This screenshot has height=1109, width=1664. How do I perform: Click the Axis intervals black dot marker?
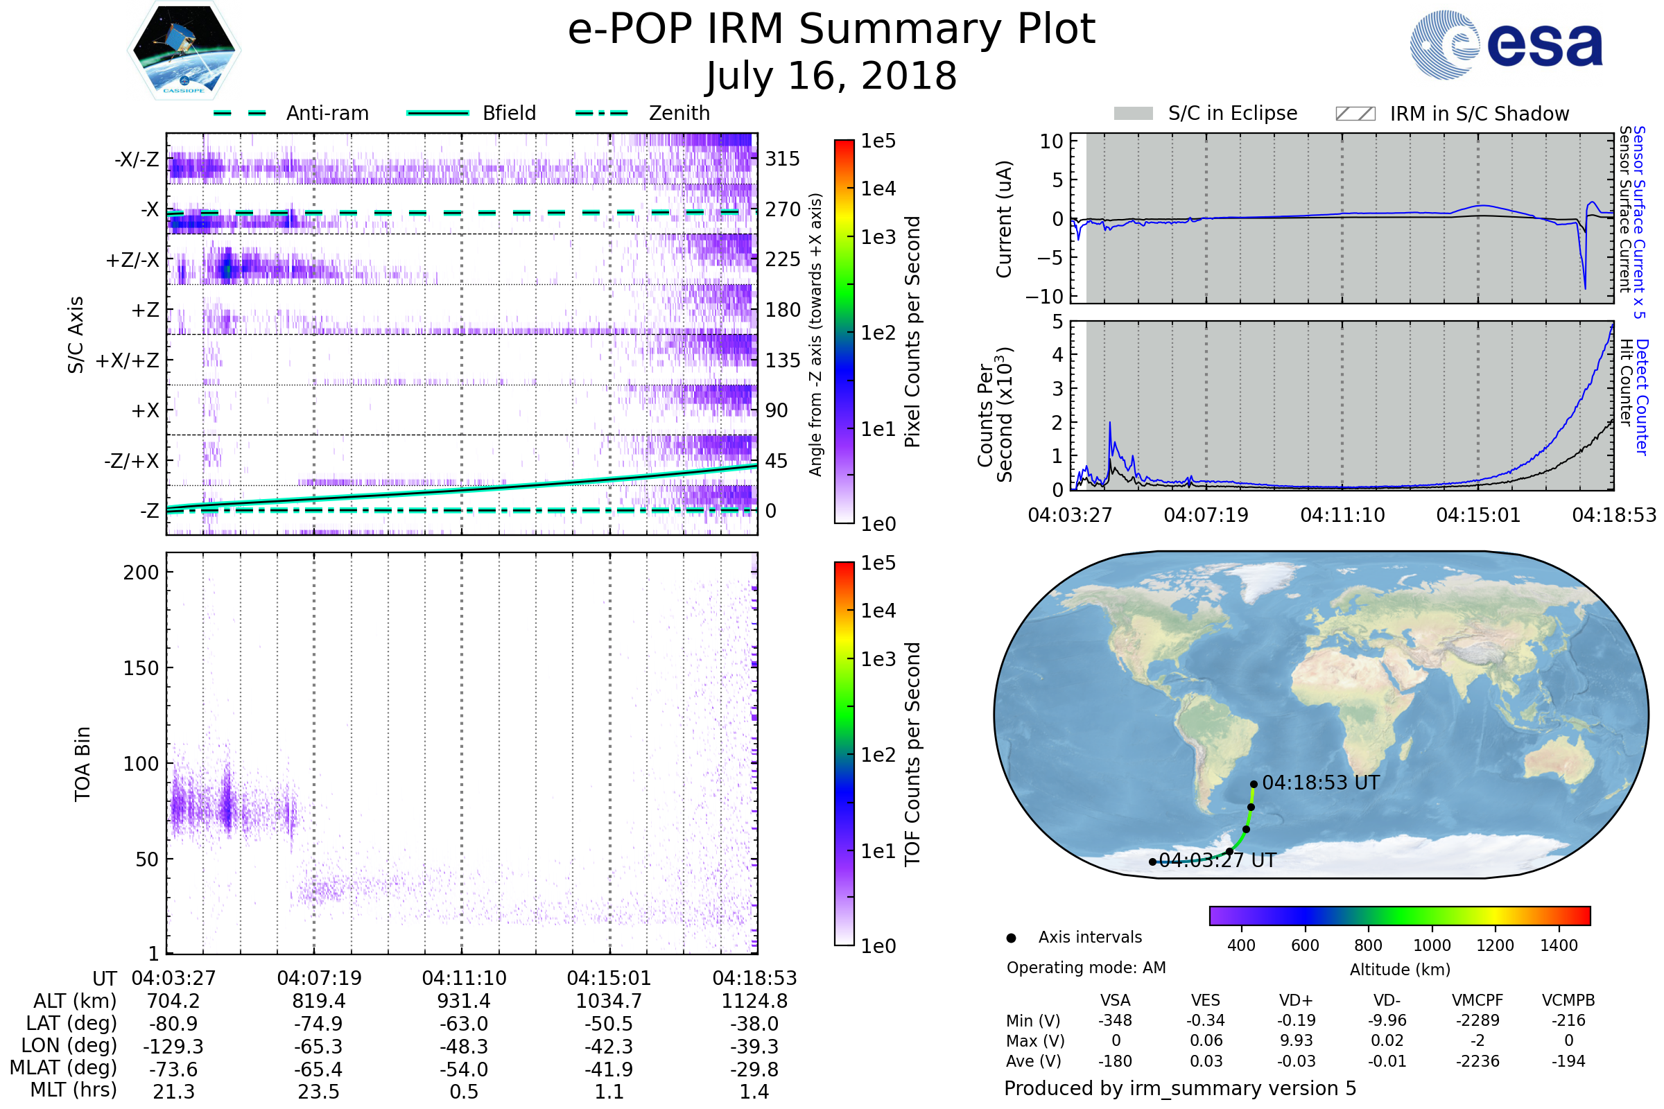1011,938
